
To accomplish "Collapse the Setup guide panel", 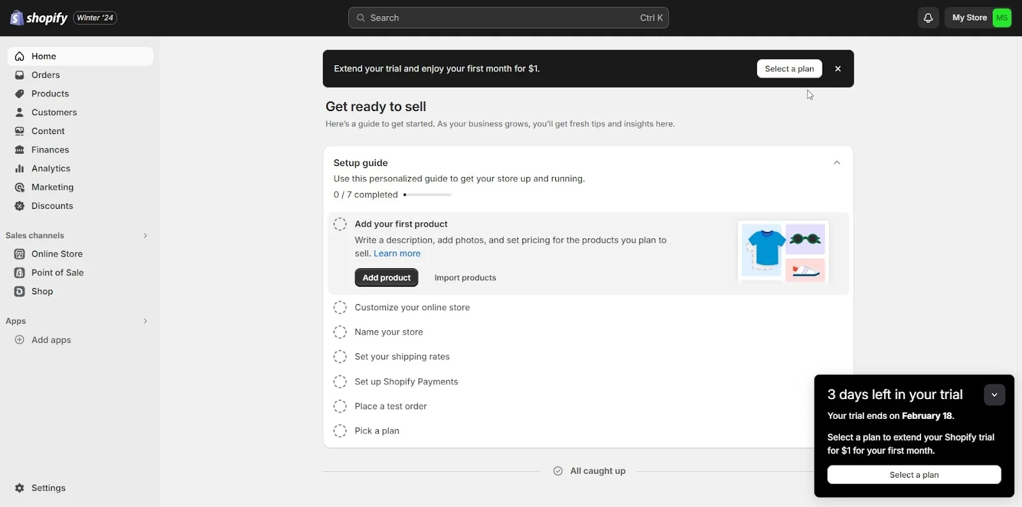I will (x=836, y=162).
